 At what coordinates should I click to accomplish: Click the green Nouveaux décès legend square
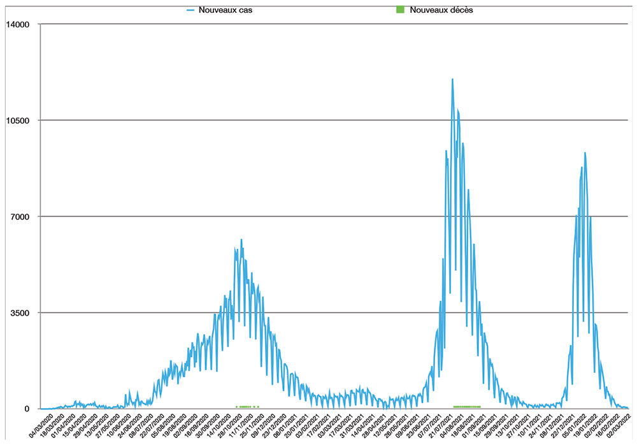[x=399, y=10]
